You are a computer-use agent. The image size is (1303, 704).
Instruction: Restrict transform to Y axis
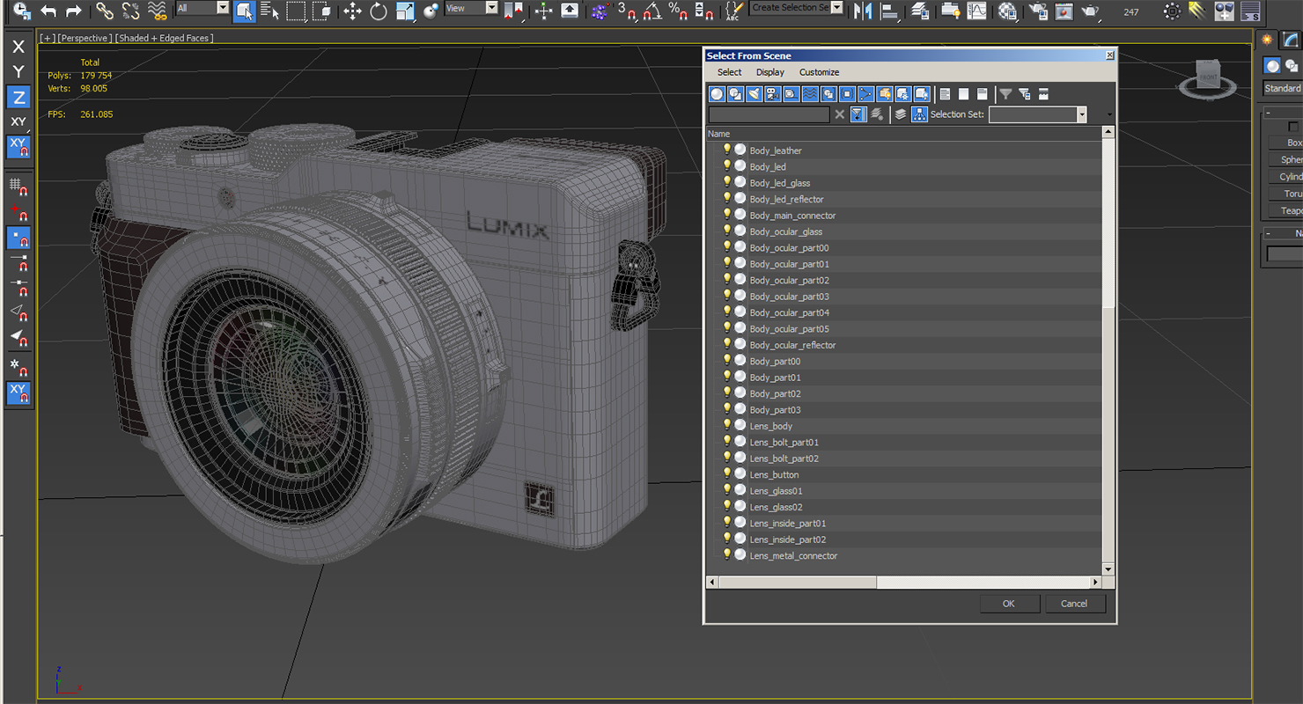(x=18, y=71)
